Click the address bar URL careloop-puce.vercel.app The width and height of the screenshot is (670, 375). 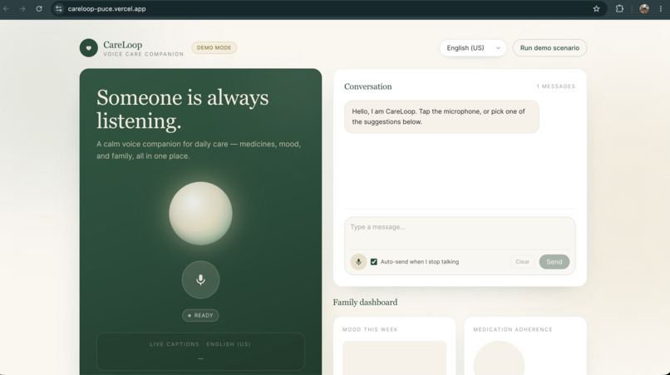tap(107, 8)
